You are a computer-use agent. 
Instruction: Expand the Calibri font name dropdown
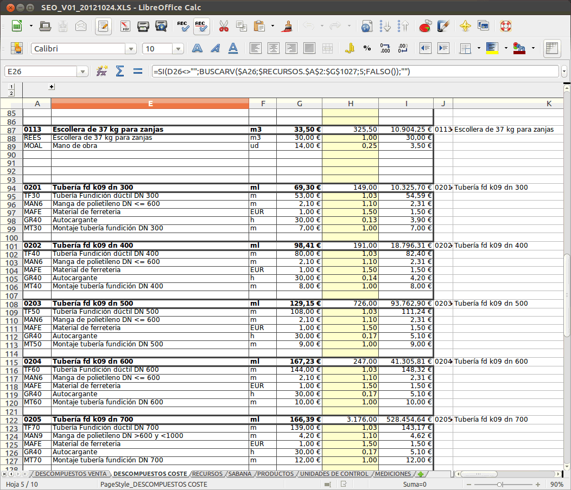pos(131,49)
